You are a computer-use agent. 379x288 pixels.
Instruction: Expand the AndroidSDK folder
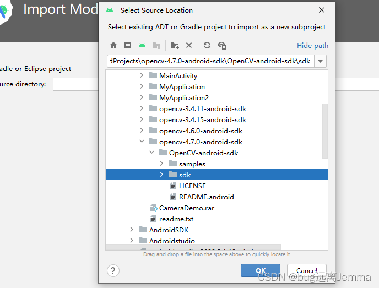132,229
